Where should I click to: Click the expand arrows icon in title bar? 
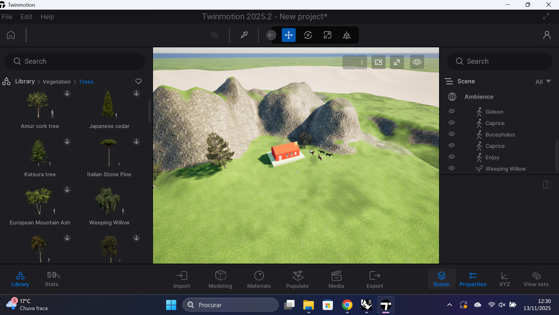click(x=546, y=16)
